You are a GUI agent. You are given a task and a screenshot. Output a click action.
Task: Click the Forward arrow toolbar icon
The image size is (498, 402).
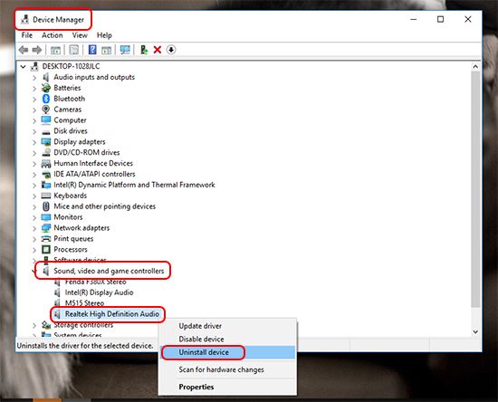tap(37, 50)
